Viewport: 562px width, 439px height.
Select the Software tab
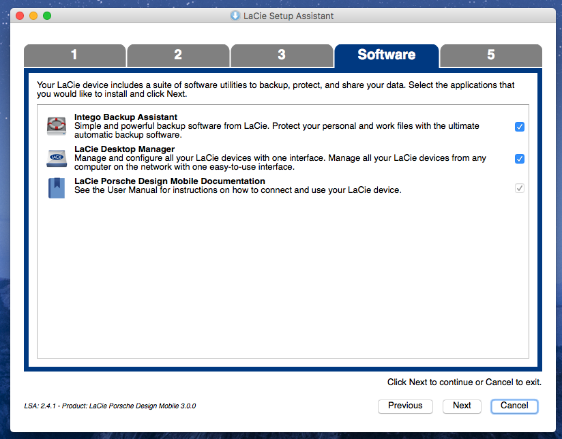[x=386, y=55]
